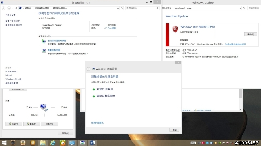Open Action Center flag tray icon

tap(223, 143)
